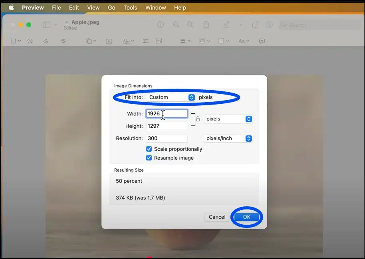Click the Apple.jpeg window title
This screenshot has height=259, width=365.
(x=85, y=22)
